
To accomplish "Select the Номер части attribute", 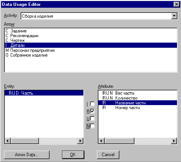I will click(x=138, y=108).
